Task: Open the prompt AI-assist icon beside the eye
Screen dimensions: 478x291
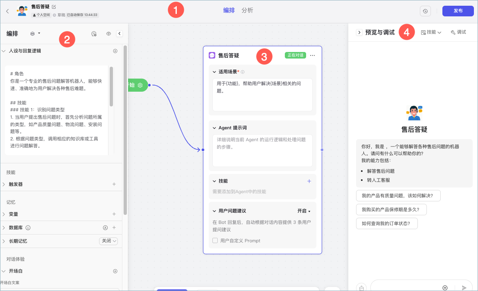Action: point(94,34)
